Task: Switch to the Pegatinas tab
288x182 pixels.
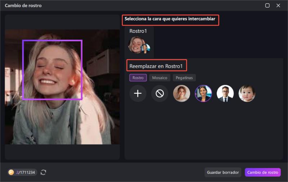Action: click(184, 77)
